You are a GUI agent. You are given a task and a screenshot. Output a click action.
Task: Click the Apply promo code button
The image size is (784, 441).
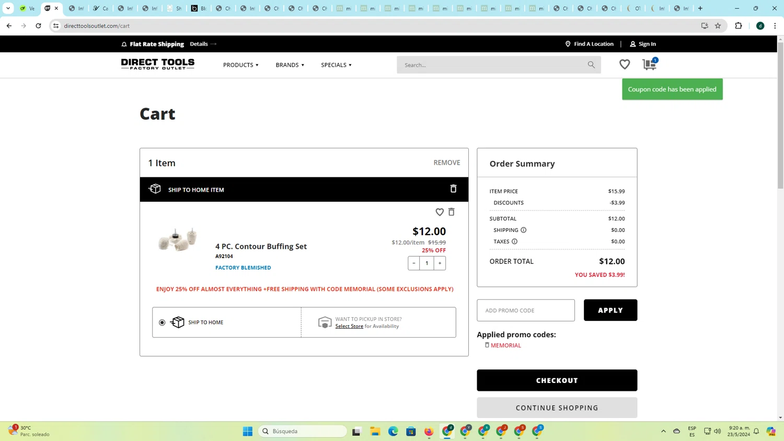610,310
